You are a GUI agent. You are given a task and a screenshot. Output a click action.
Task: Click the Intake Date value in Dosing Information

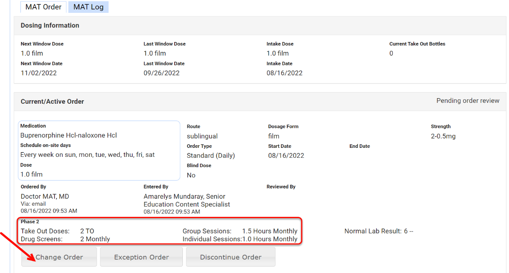[284, 73]
